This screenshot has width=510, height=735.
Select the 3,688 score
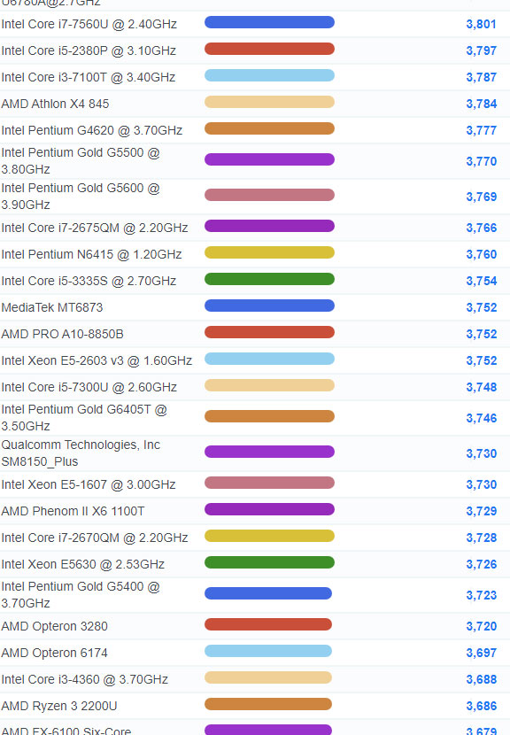tap(482, 679)
